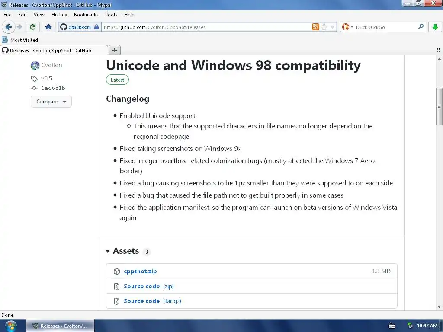The image size is (443, 332).
Task: Click the zip file icon beside Source code (zip)
Action: click(117, 287)
